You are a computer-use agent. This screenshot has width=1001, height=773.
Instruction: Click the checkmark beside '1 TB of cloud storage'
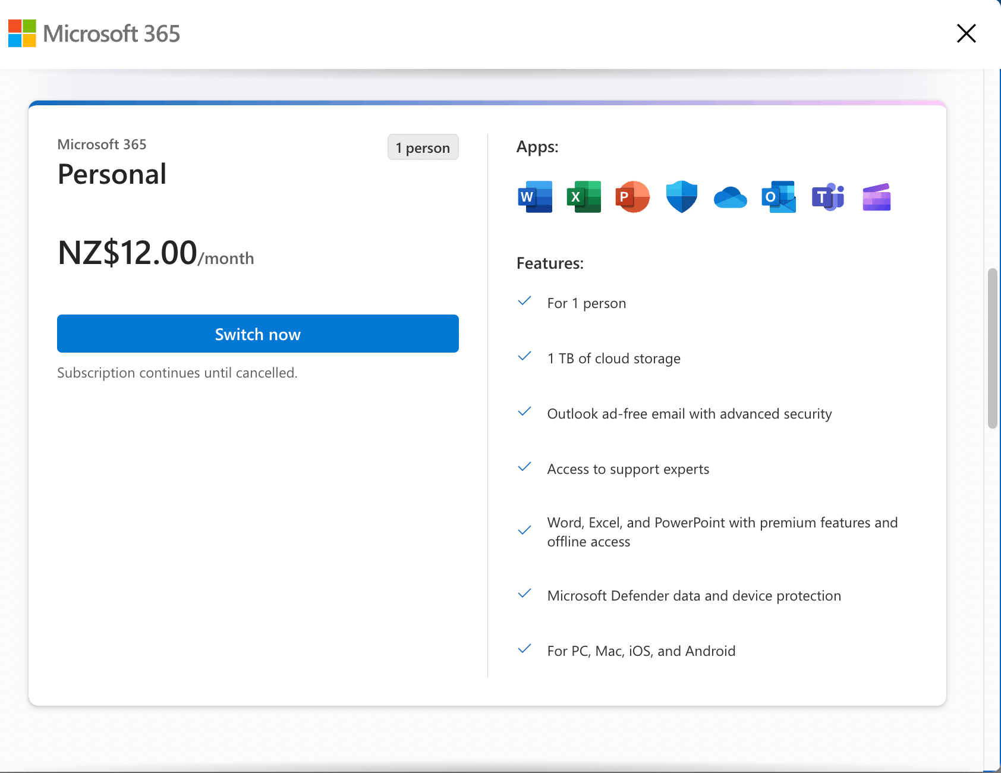(524, 357)
